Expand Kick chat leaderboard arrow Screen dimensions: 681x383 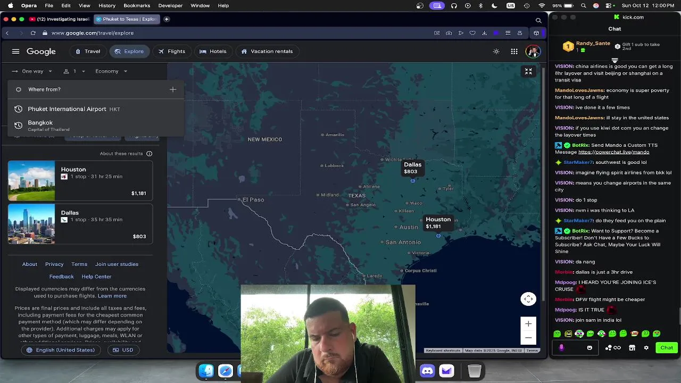614,60
